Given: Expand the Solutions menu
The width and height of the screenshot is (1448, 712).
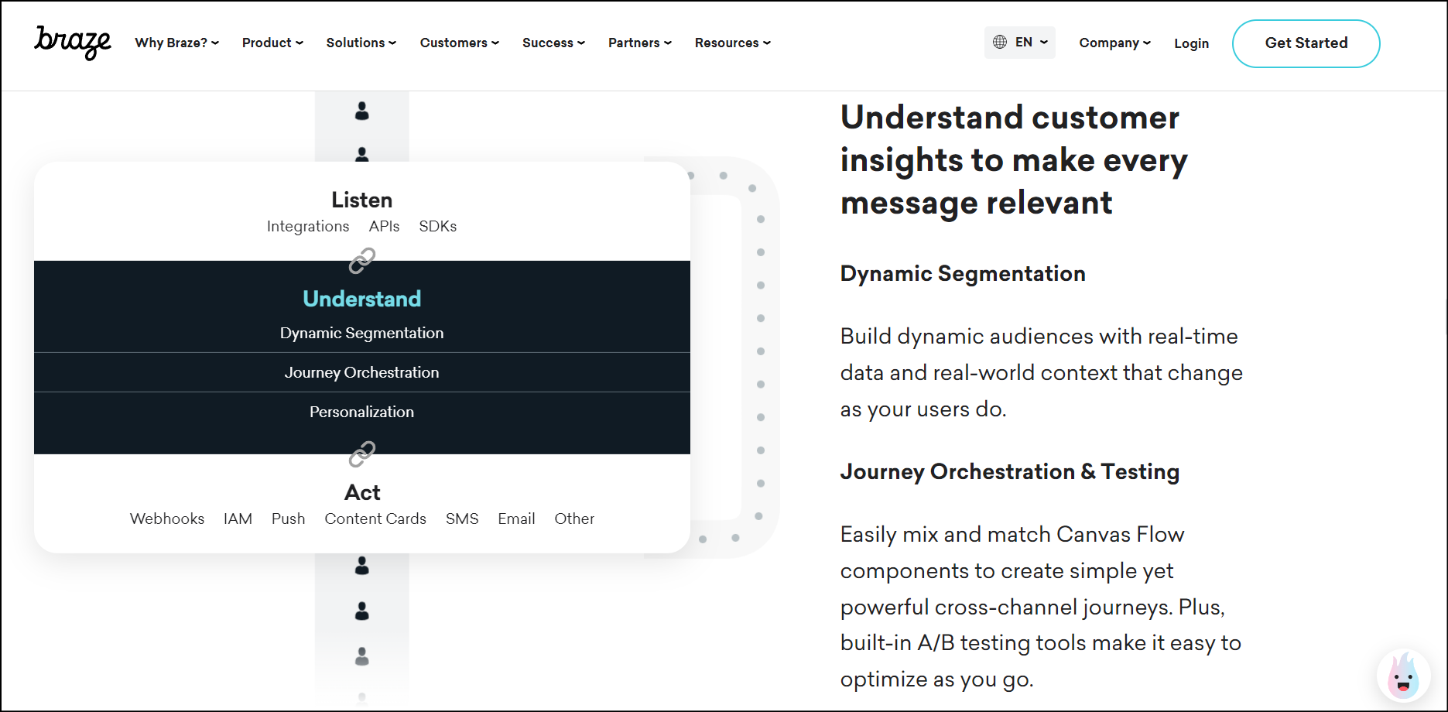Looking at the screenshot, I should (x=361, y=43).
